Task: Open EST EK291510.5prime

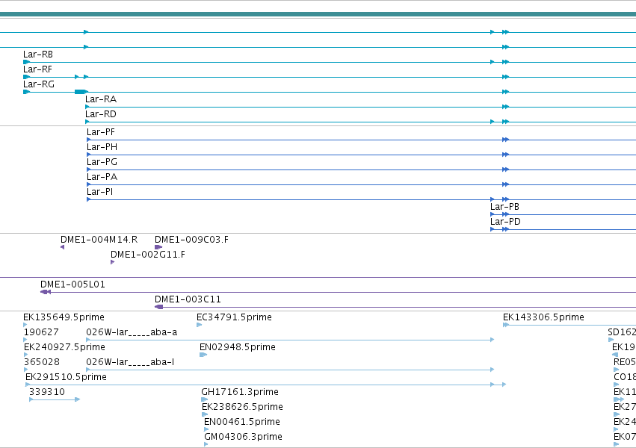Action: point(66,378)
